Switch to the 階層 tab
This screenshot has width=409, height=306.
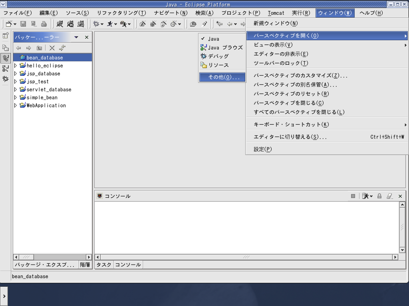pos(85,265)
